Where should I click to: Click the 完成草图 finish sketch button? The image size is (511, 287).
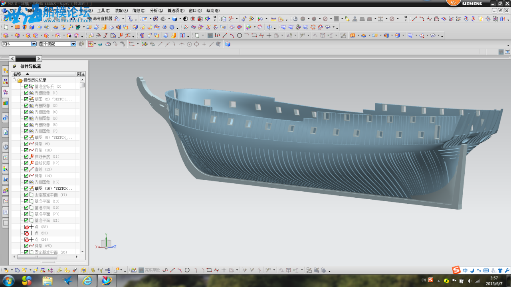pyautogui.click(x=149, y=270)
